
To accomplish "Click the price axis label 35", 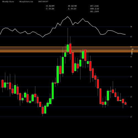I will tap(131, 97).
